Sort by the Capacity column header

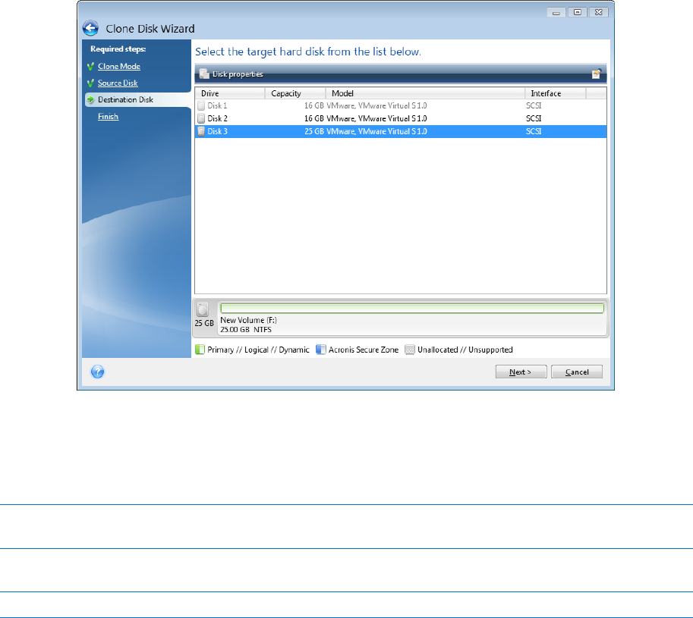tap(295, 93)
